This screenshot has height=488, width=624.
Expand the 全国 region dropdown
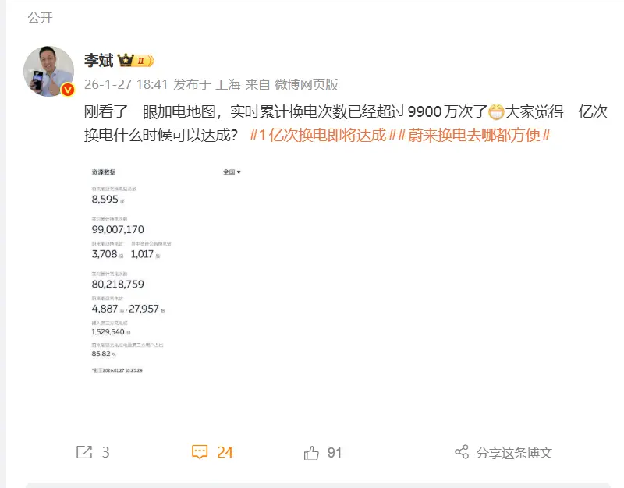coord(232,172)
